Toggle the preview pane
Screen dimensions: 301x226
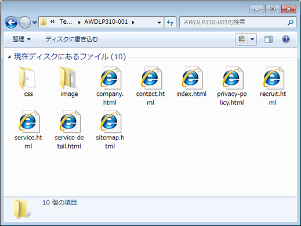[269, 40]
